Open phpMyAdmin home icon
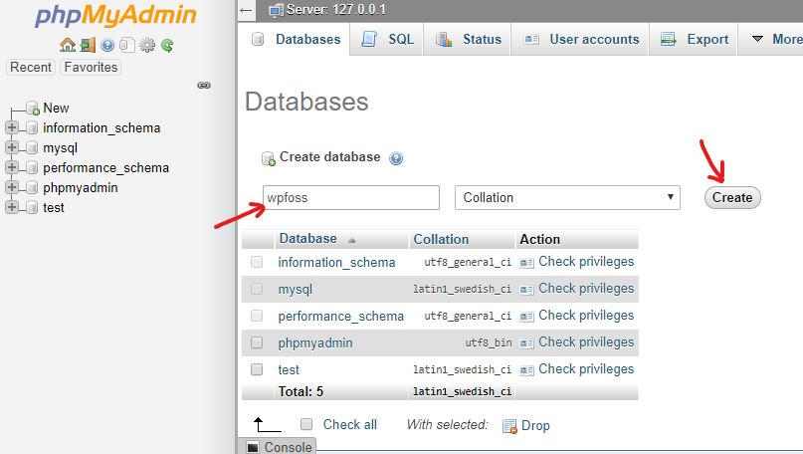This screenshot has height=454, width=803. 67,45
